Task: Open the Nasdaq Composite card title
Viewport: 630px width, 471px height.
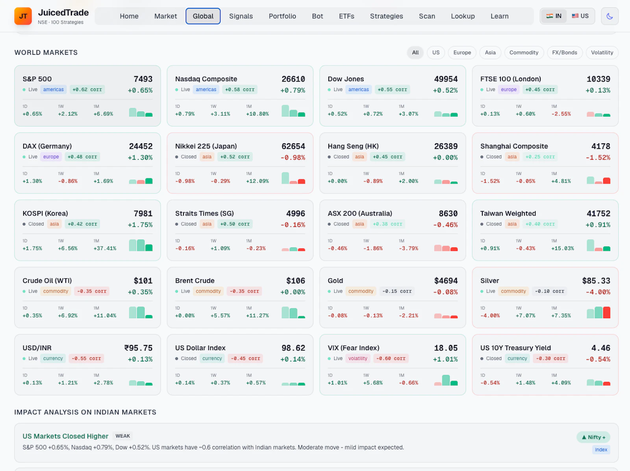Action: tap(206, 79)
